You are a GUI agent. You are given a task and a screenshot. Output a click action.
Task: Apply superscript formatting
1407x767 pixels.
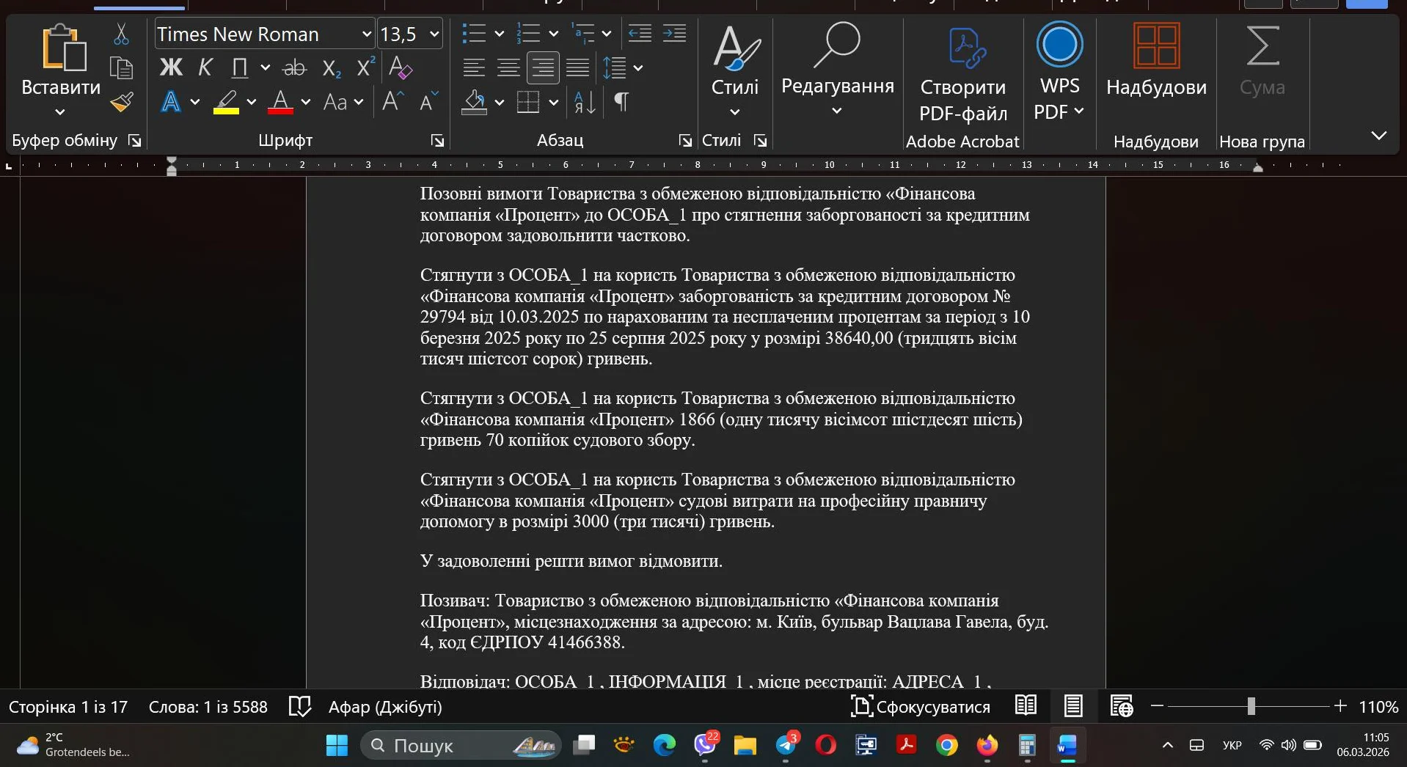[x=365, y=67]
